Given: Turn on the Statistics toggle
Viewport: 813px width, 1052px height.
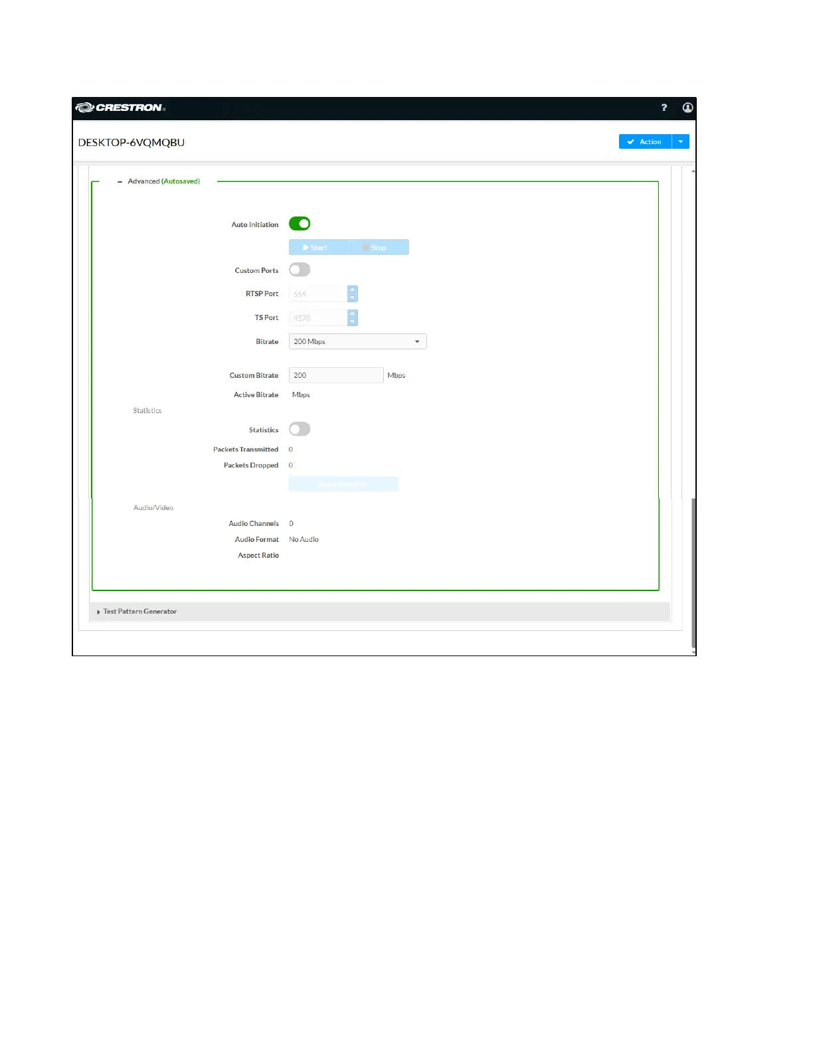Looking at the screenshot, I should [x=300, y=429].
